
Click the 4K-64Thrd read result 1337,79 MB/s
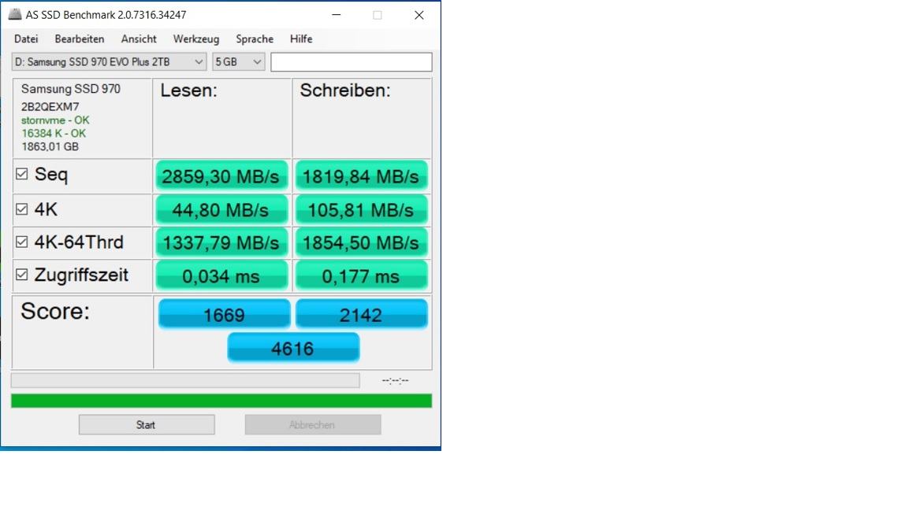point(221,242)
